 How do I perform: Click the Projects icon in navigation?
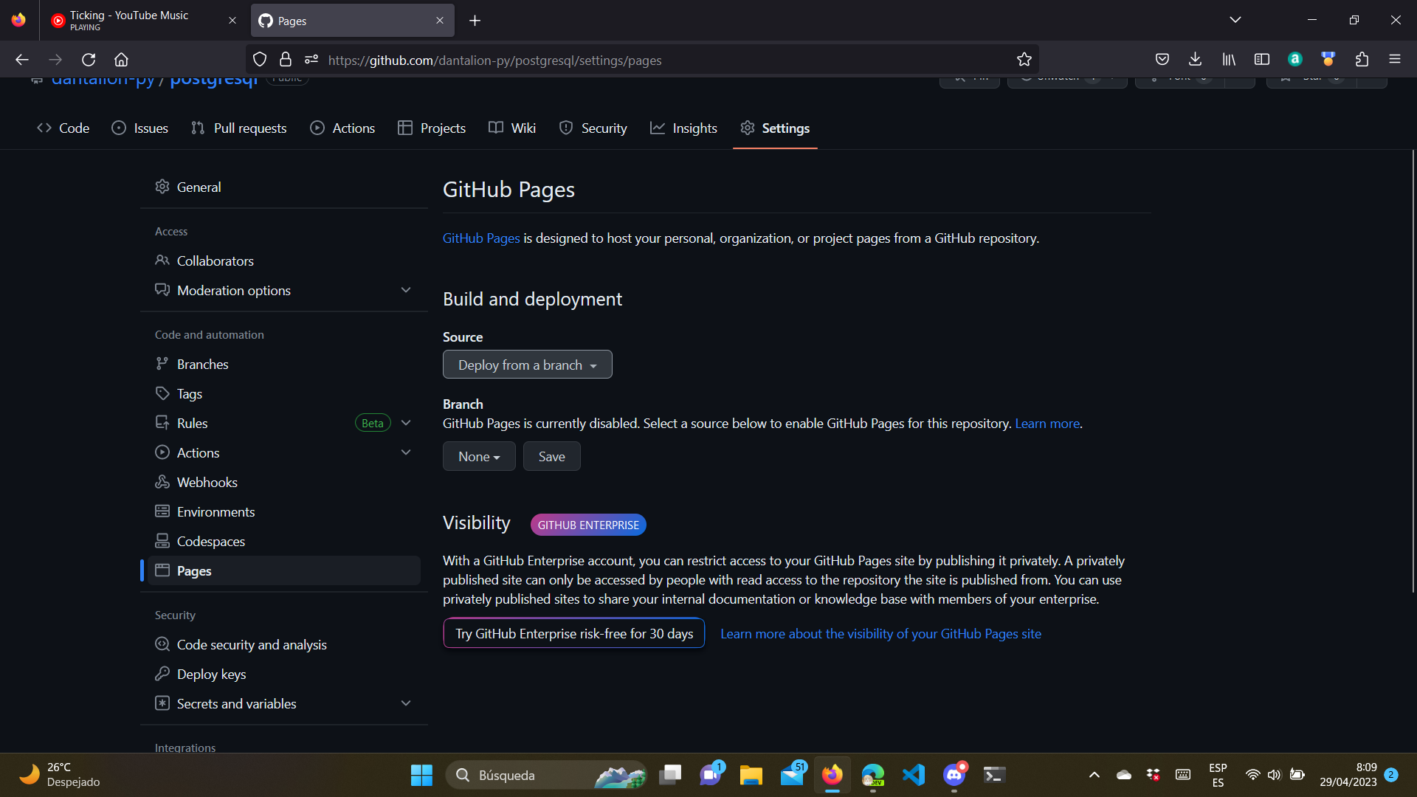(x=404, y=128)
